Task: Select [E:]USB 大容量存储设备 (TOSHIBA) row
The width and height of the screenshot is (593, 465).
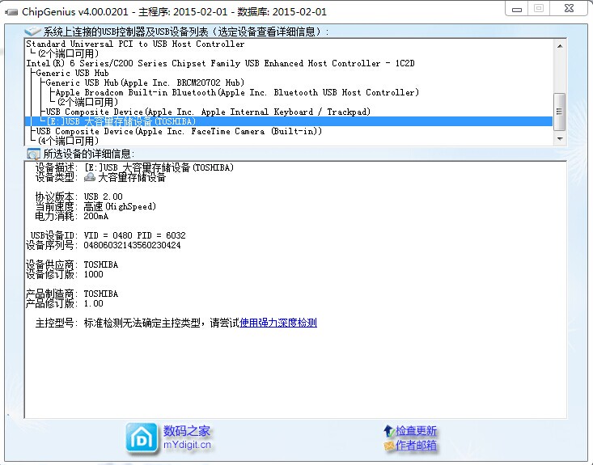Action: (289, 121)
